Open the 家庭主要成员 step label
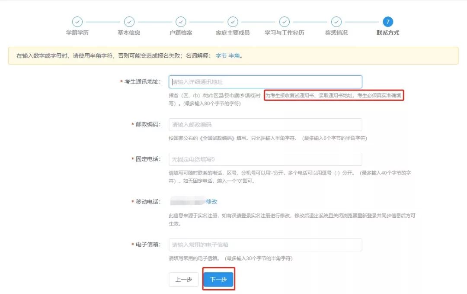 (233, 31)
